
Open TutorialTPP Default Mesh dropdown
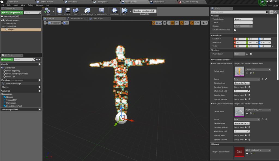[258, 70]
